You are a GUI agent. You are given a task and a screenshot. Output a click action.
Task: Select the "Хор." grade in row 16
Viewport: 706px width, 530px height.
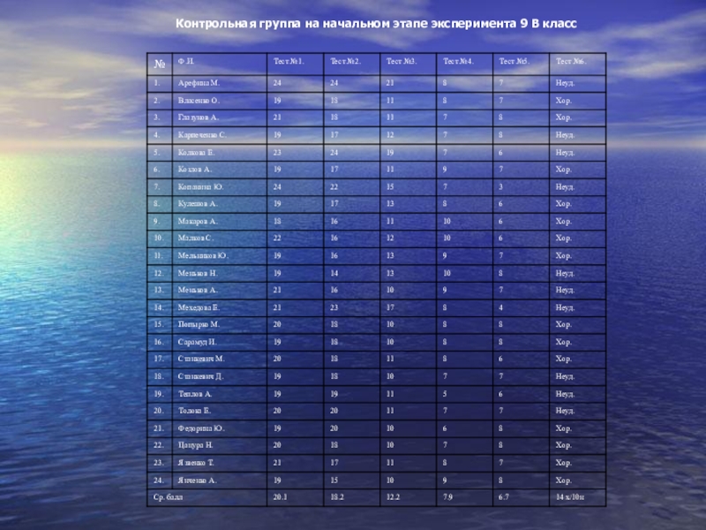563,342
